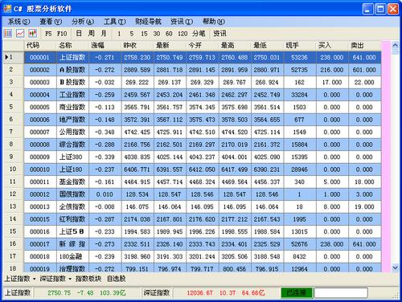Open the 工具(T) menu
Image resolution: width=402 pixels, height=302 pixels.
click(115, 22)
